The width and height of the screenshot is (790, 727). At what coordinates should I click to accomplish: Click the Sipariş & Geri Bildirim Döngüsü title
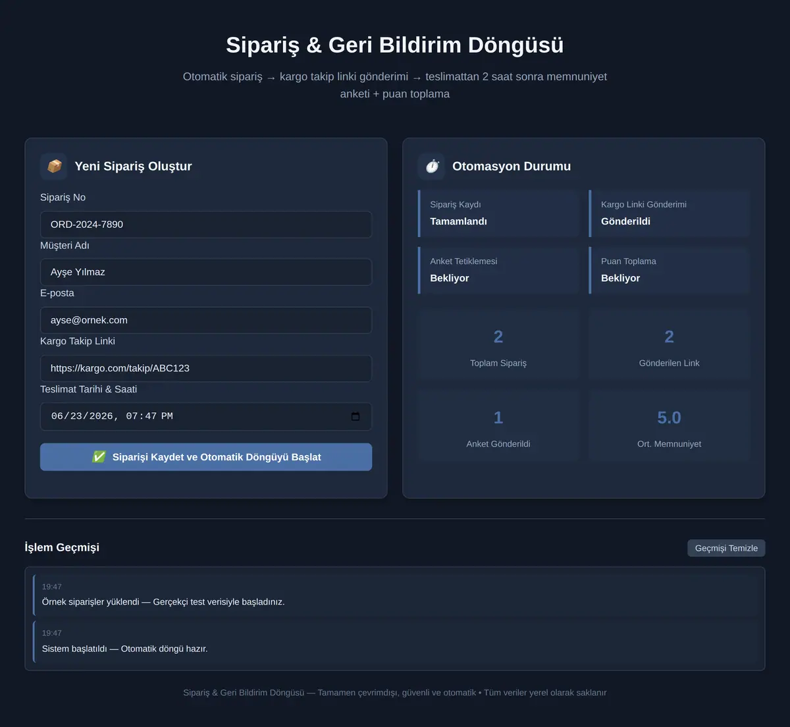pyautogui.click(x=395, y=45)
